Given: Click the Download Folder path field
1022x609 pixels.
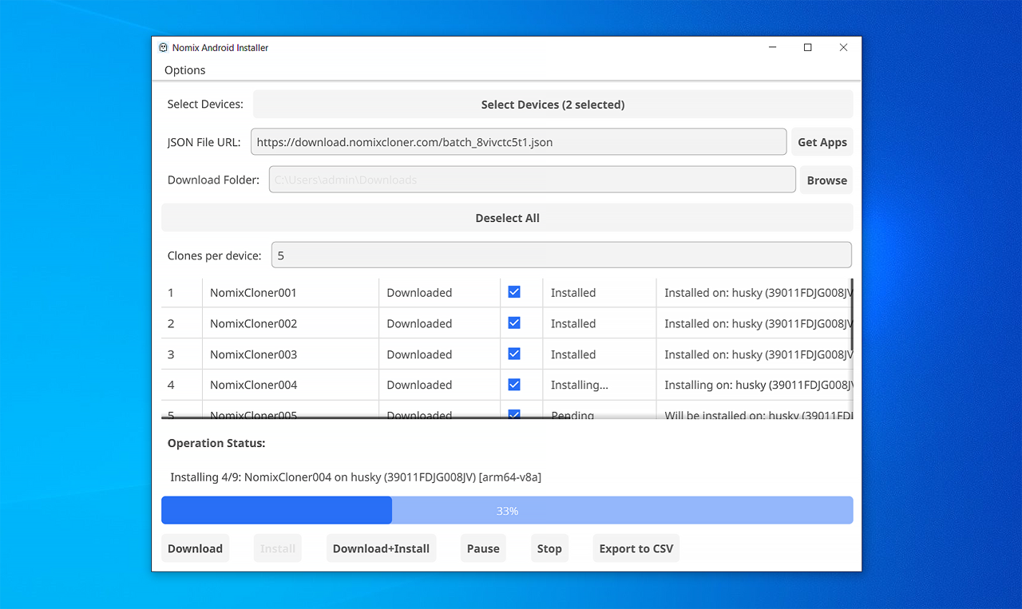Looking at the screenshot, I should (x=532, y=180).
